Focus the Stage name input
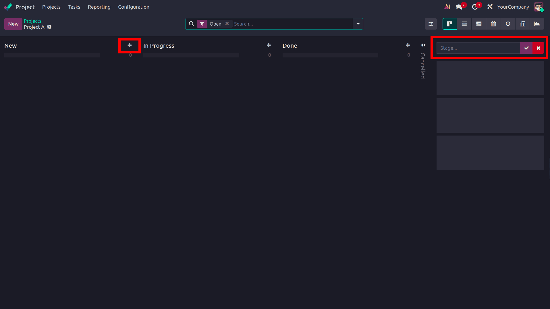 click(478, 48)
